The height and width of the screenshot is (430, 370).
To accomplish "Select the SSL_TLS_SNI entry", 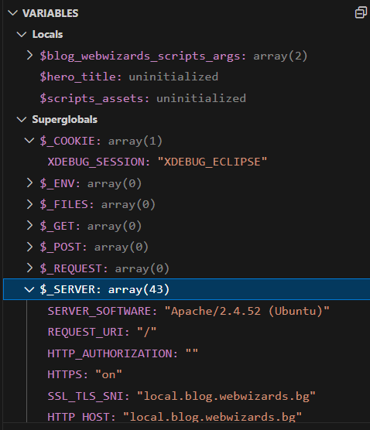I will (x=187, y=396).
